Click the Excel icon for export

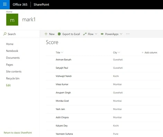tap(59, 34)
